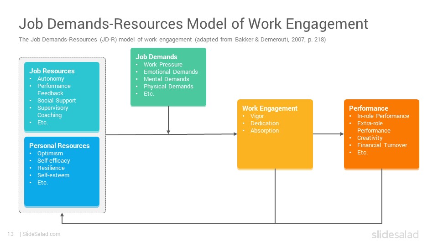The image size is (438, 246).
Task: Click the 'Self-esteem' bullet
Action: (x=53, y=175)
